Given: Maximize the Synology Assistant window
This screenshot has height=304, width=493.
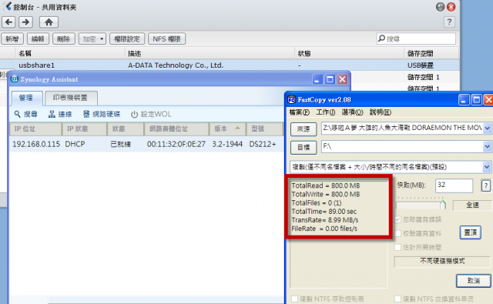Looking at the screenshot, I should click(330, 79).
